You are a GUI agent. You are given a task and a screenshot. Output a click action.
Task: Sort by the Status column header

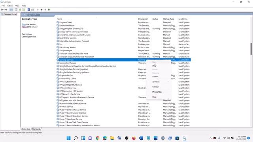(155, 19)
